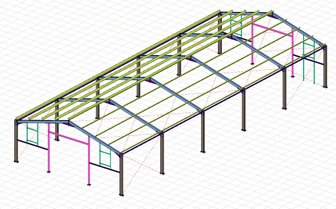Image resolution: width=336 pixels, height=209 pixels.
Task: Click the magenta header beam on front gable
Action: [x=69, y=138]
